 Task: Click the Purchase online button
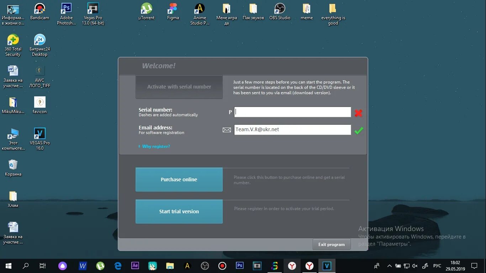pos(179,180)
